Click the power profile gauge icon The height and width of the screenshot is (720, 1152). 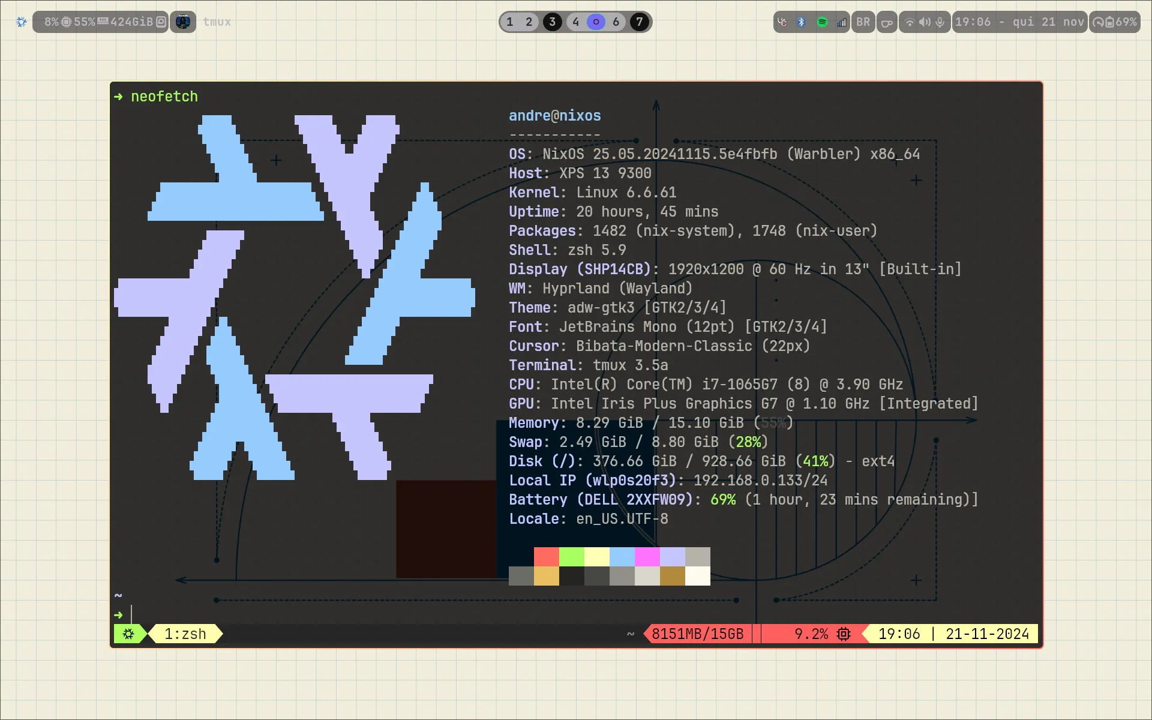click(x=1098, y=22)
